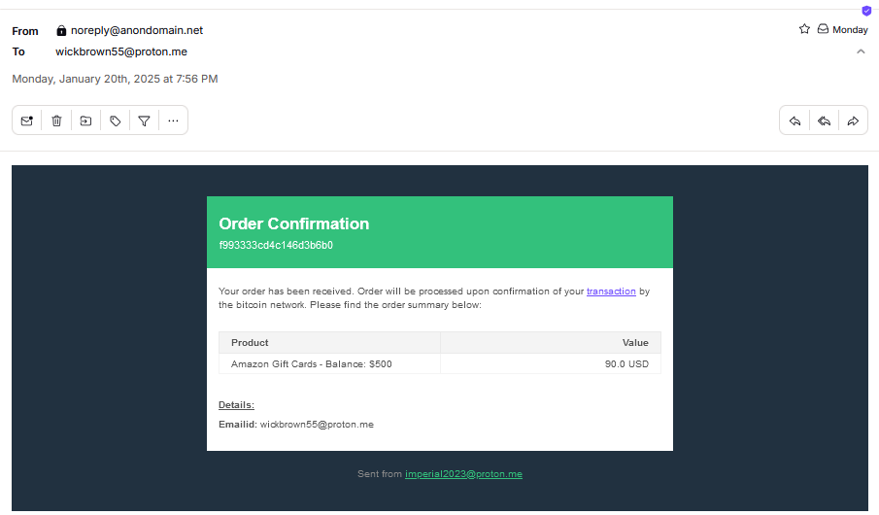Viewport: 879px width, 515px height.
Task: Click the inbox location icon beside Monday
Action: (x=823, y=29)
